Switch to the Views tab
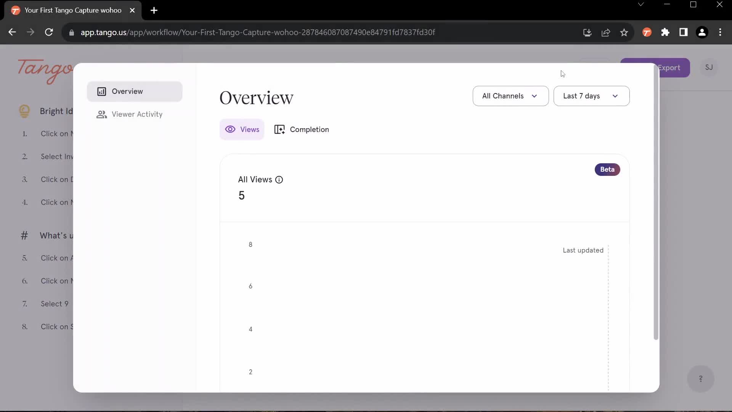Image resolution: width=732 pixels, height=412 pixels. 242,130
